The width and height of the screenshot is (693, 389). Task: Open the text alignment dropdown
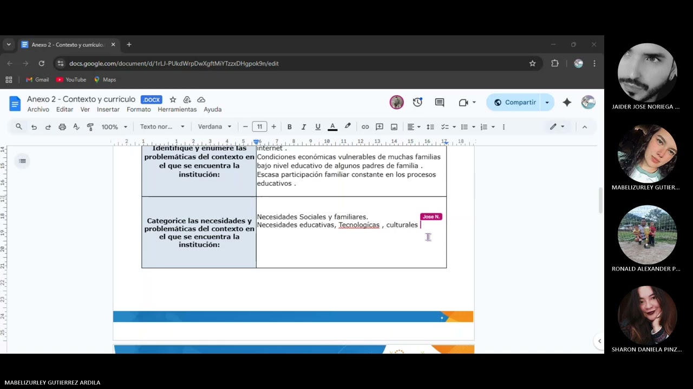[x=414, y=127]
